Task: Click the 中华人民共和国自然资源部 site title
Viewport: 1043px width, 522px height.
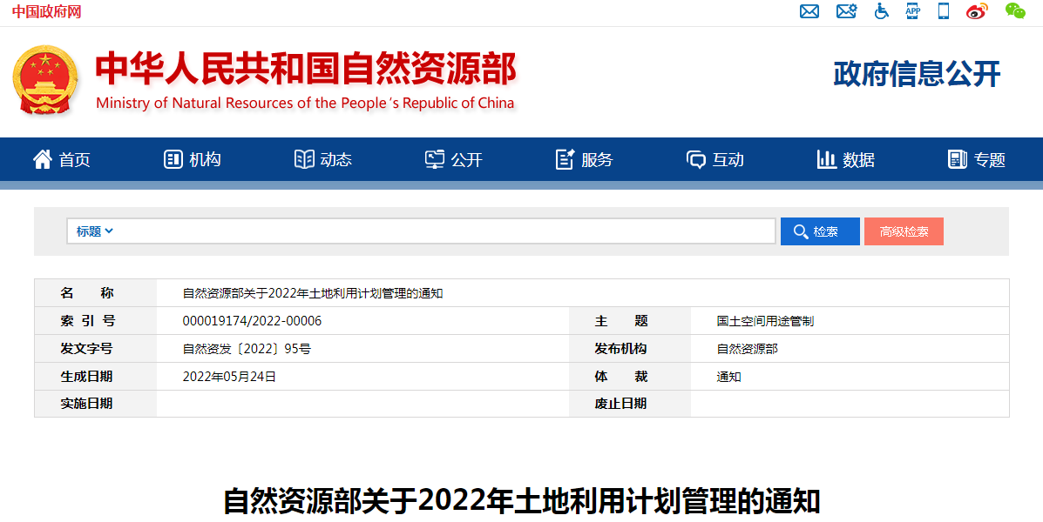Action: (x=305, y=69)
